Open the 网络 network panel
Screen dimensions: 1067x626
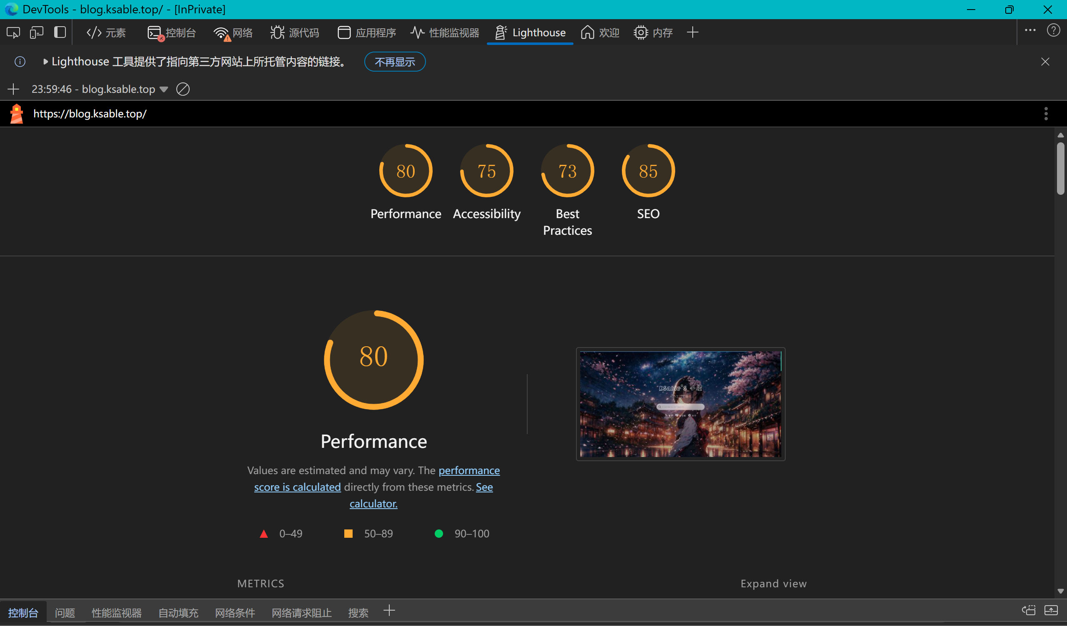click(x=234, y=32)
